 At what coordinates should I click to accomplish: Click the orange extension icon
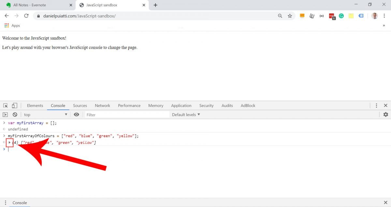[302, 16]
